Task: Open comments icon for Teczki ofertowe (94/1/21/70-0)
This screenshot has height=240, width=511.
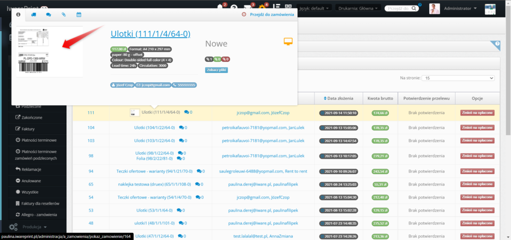Action: (x=200, y=171)
